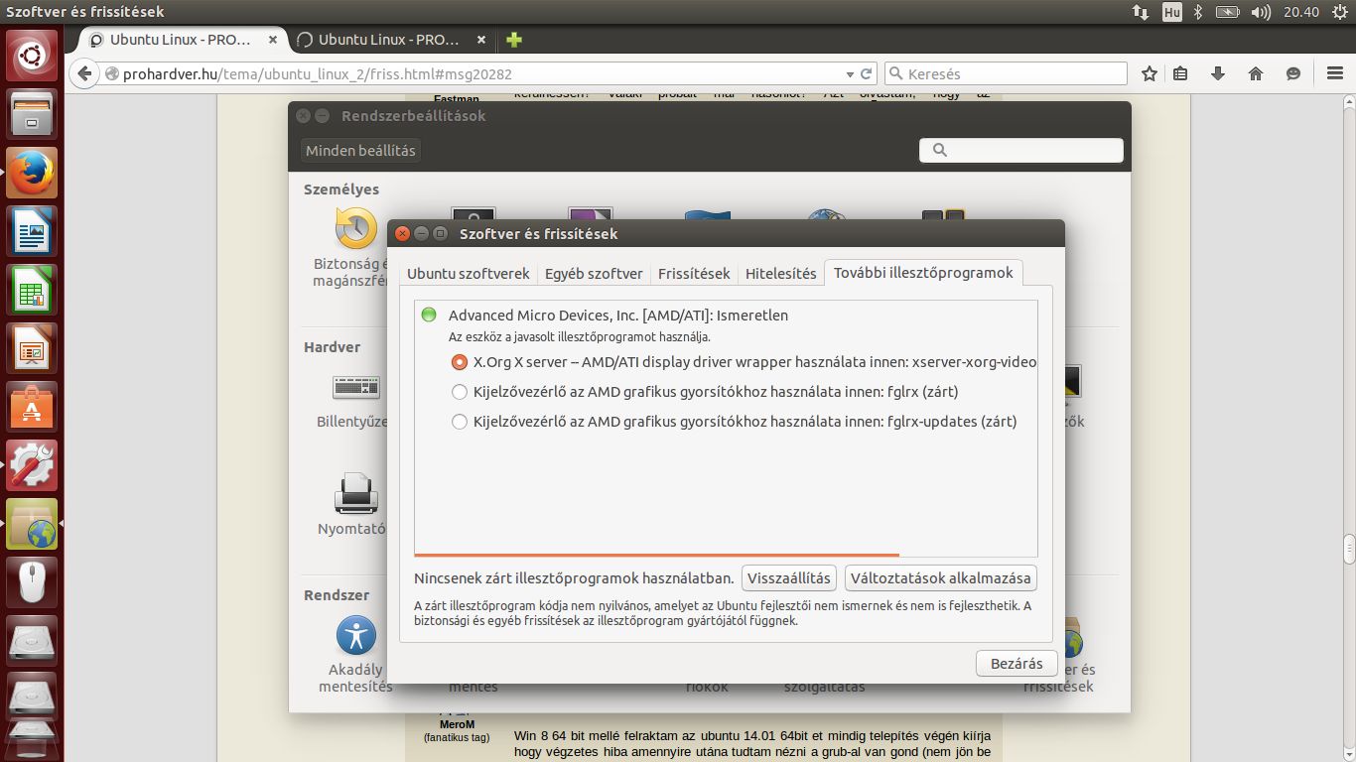Open the URL bar history dropdown arrow

click(849, 73)
